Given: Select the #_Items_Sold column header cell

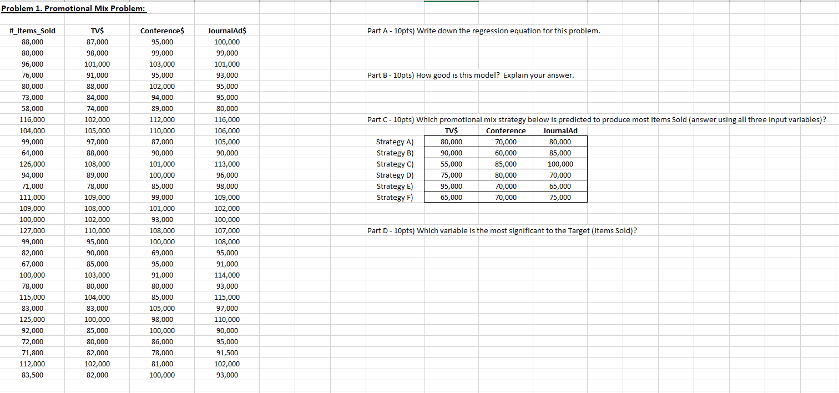Looking at the screenshot, I should [x=32, y=31].
